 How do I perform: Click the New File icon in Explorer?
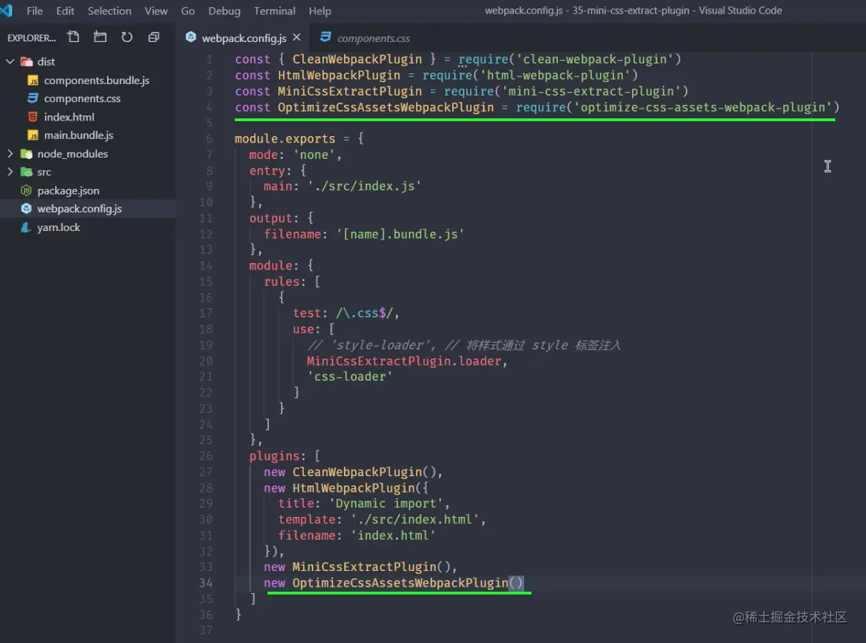[73, 37]
